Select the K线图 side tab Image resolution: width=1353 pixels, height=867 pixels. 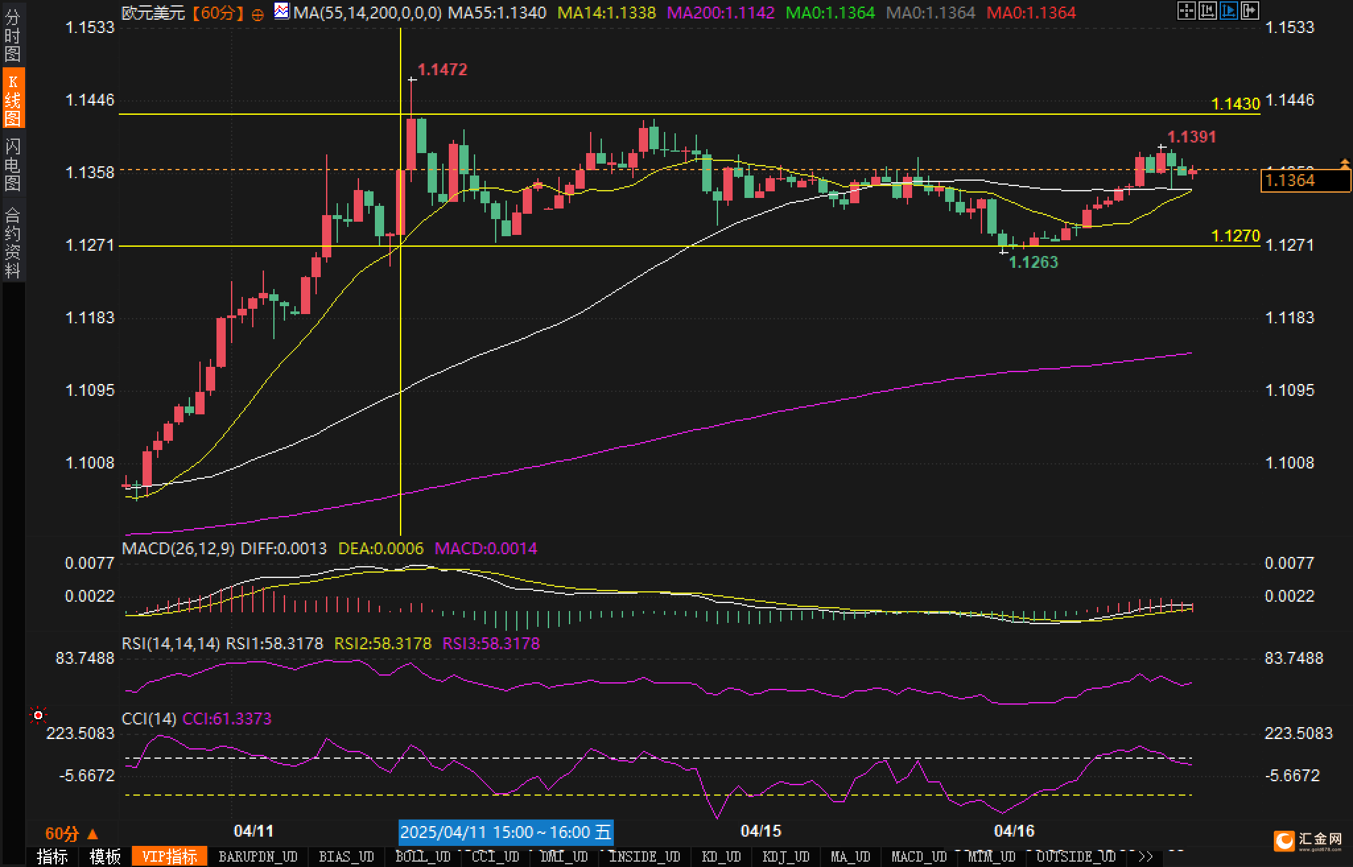[13, 99]
